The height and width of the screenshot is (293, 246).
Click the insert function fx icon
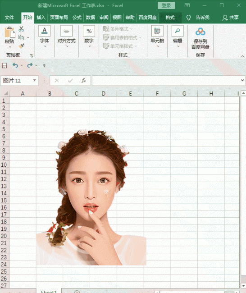click(83, 81)
